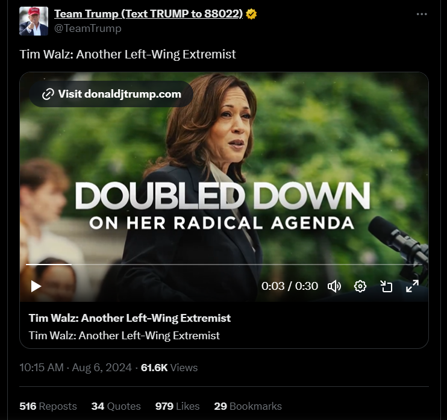Screen dimensions: 447x420
Task: Click the 61.6K Views counter
Action: (169, 368)
